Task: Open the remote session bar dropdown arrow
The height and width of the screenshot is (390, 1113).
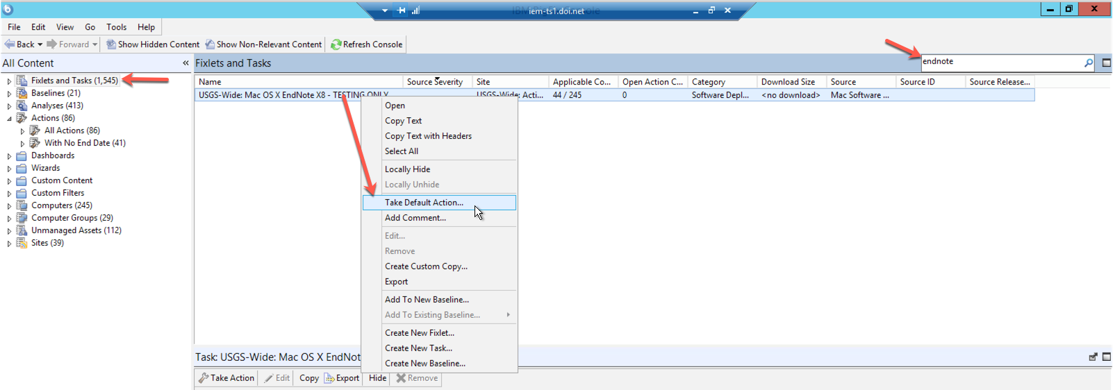Action: [385, 10]
